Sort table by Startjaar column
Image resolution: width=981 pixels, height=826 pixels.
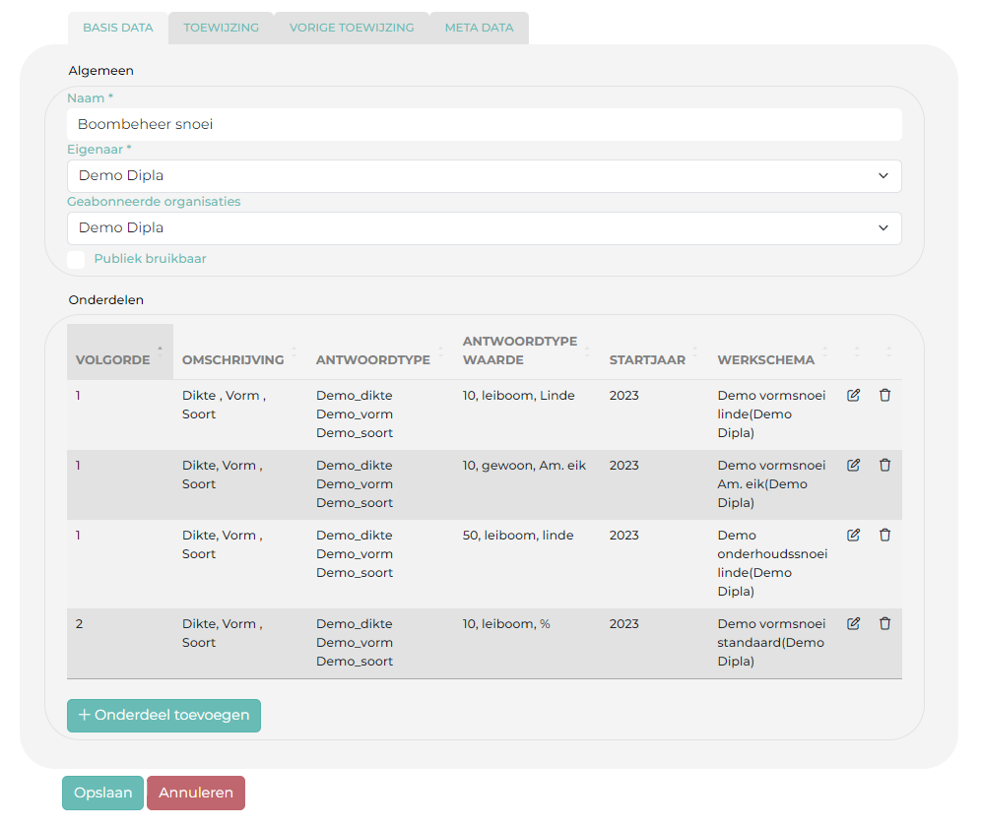tap(647, 359)
